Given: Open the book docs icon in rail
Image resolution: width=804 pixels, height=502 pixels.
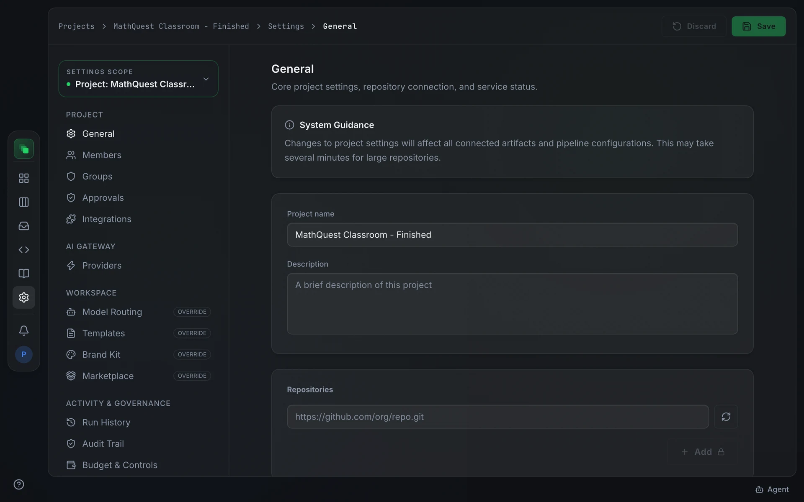Looking at the screenshot, I should click(x=24, y=274).
